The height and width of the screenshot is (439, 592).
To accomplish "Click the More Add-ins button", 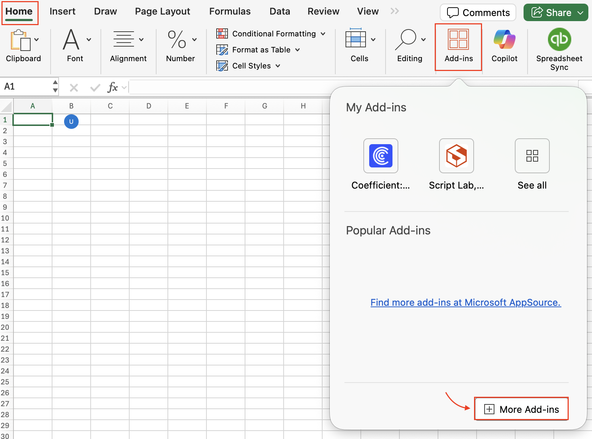I will [x=521, y=409].
